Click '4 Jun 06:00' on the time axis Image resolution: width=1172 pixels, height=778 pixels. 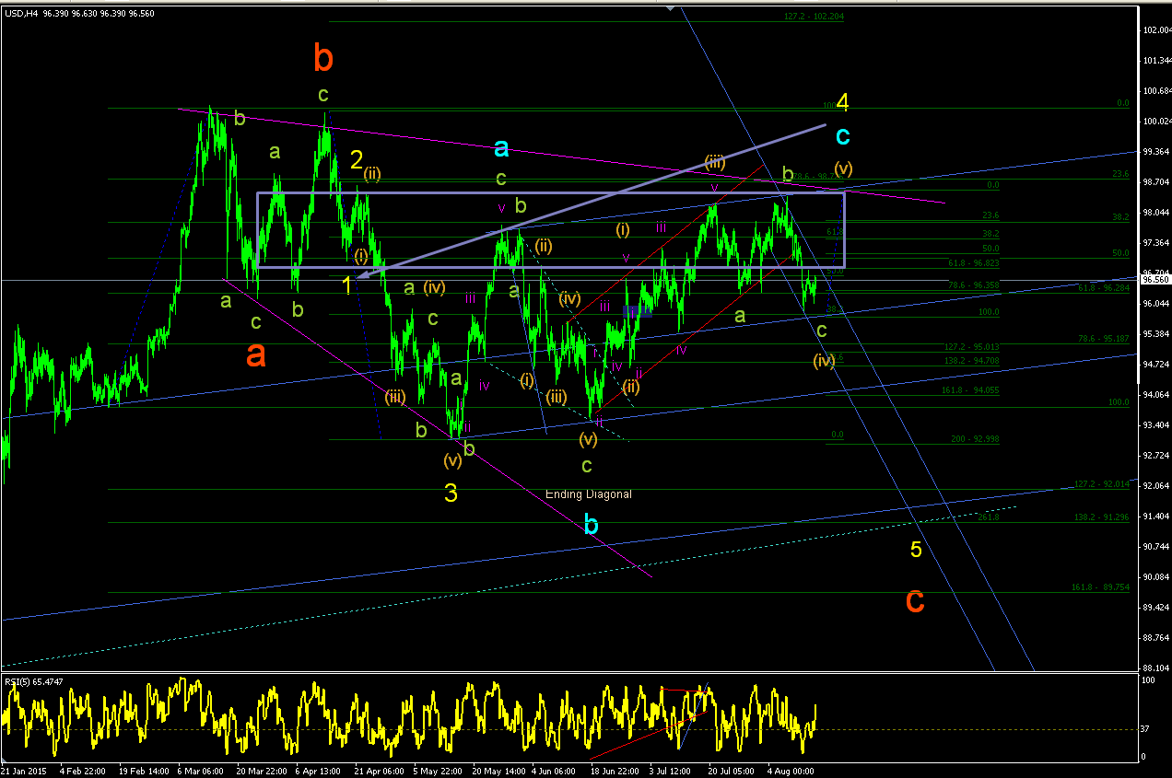click(554, 770)
